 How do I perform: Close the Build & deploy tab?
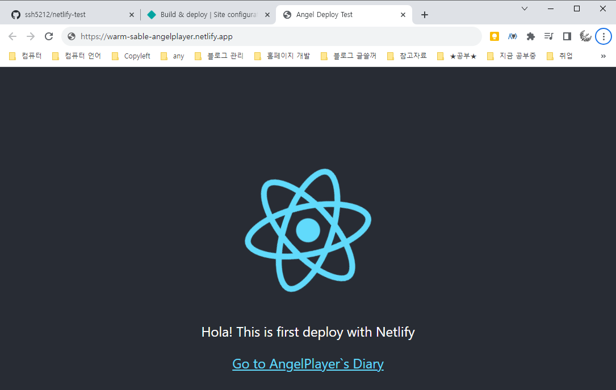(267, 15)
